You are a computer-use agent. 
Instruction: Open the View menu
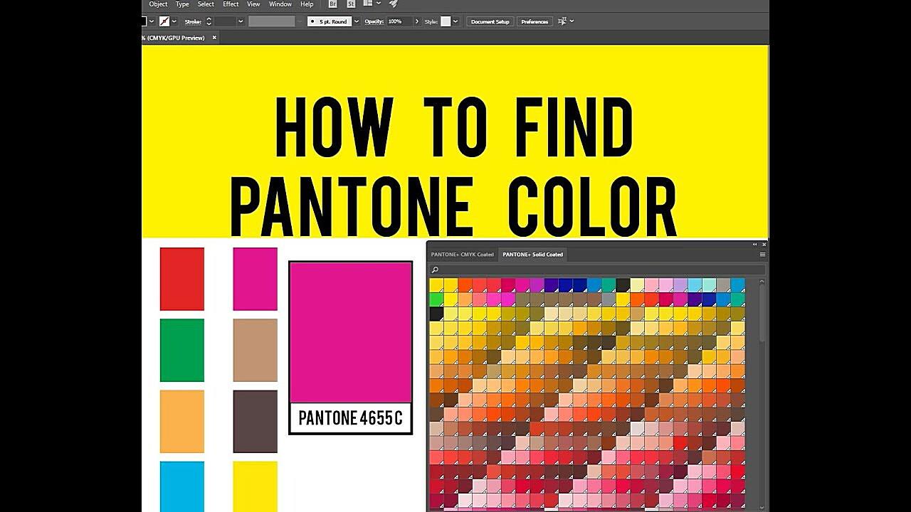253,4
